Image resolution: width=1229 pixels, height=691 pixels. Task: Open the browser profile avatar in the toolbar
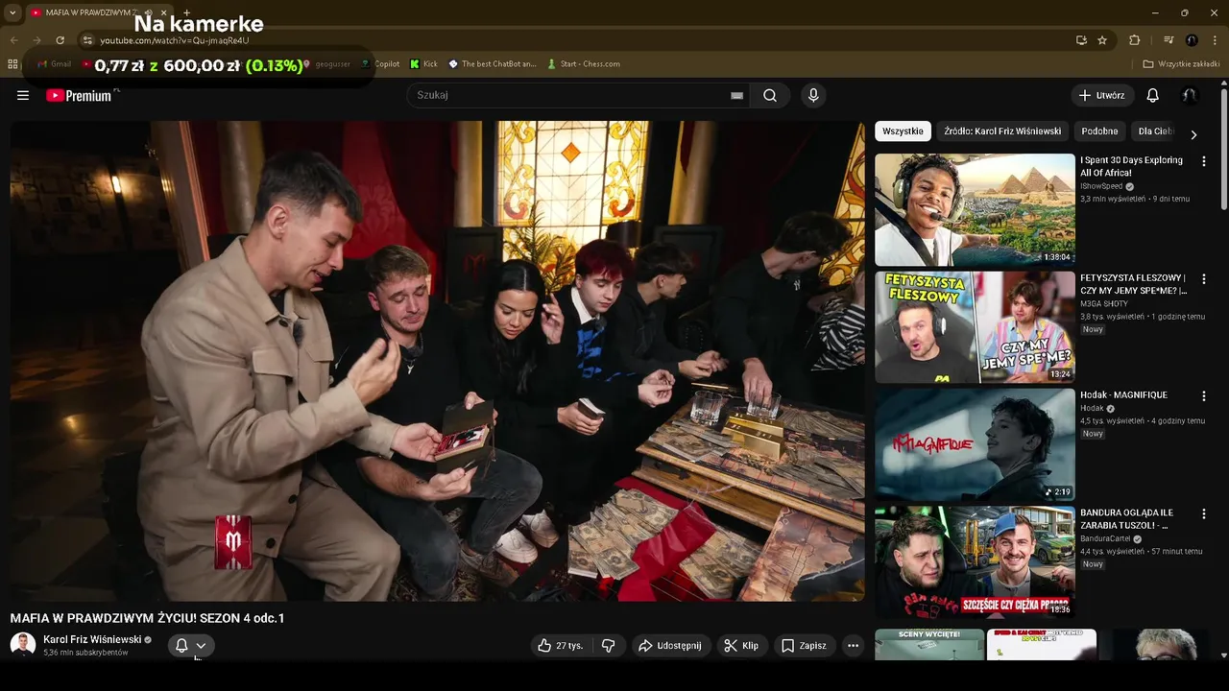point(1192,40)
